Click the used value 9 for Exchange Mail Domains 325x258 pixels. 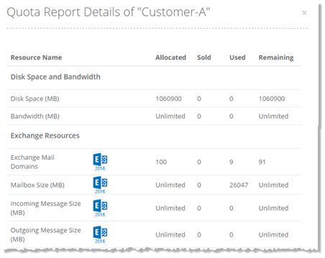point(232,162)
